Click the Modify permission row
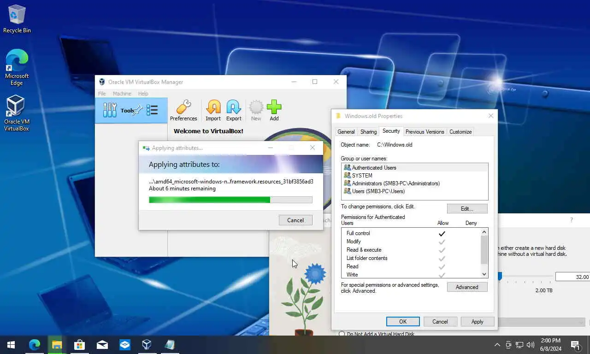Screen dimensions: 590x354 click(411, 242)
